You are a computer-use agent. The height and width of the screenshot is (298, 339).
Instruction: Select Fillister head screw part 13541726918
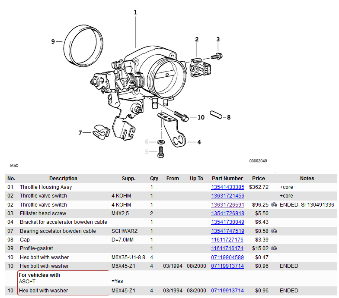227,213
